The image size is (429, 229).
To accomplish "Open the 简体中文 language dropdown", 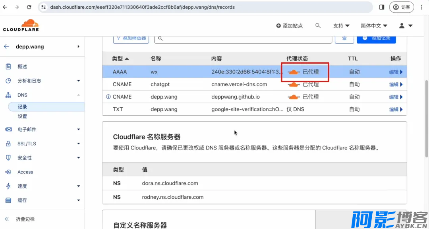I will click(x=374, y=26).
